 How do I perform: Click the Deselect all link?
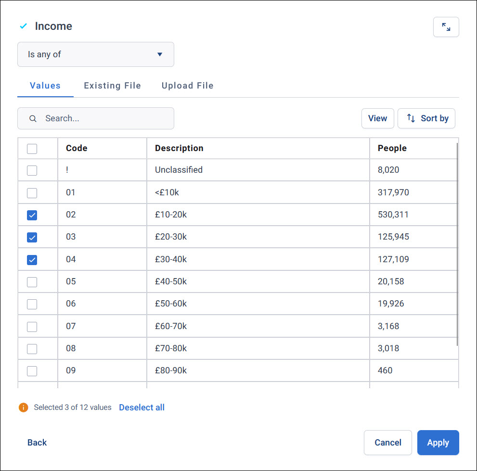[142, 407]
